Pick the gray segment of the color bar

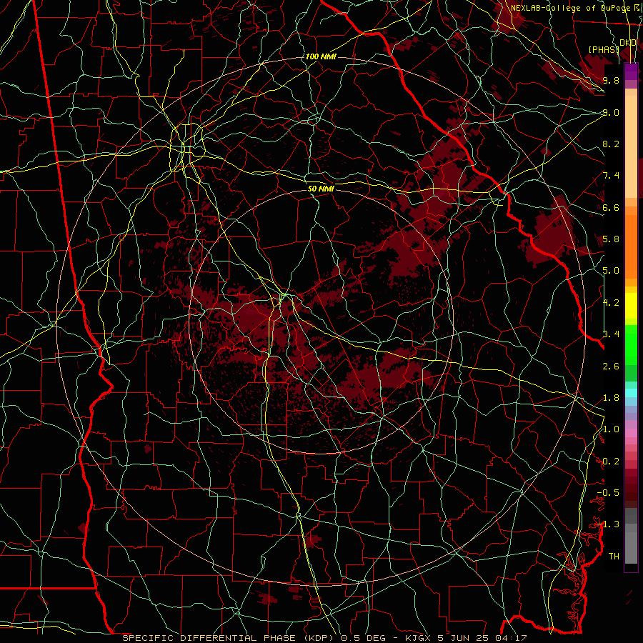point(631,537)
